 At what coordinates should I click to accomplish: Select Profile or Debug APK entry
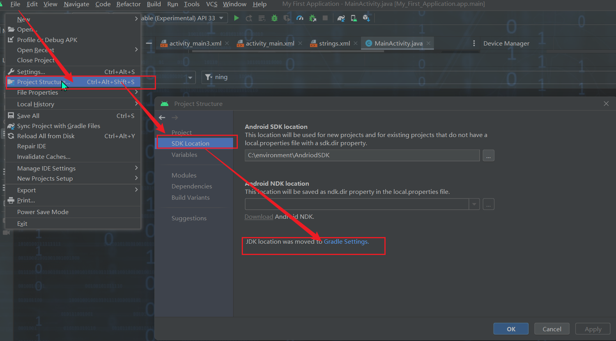coord(73,40)
